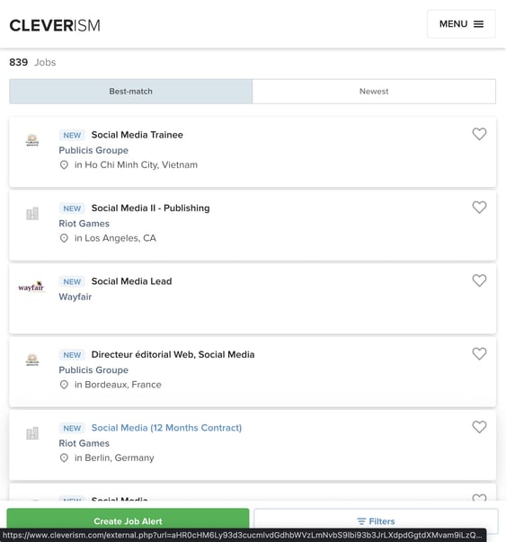The height and width of the screenshot is (542, 506).
Task: Save Social Media II - Publishing with heart
Action: pos(479,208)
